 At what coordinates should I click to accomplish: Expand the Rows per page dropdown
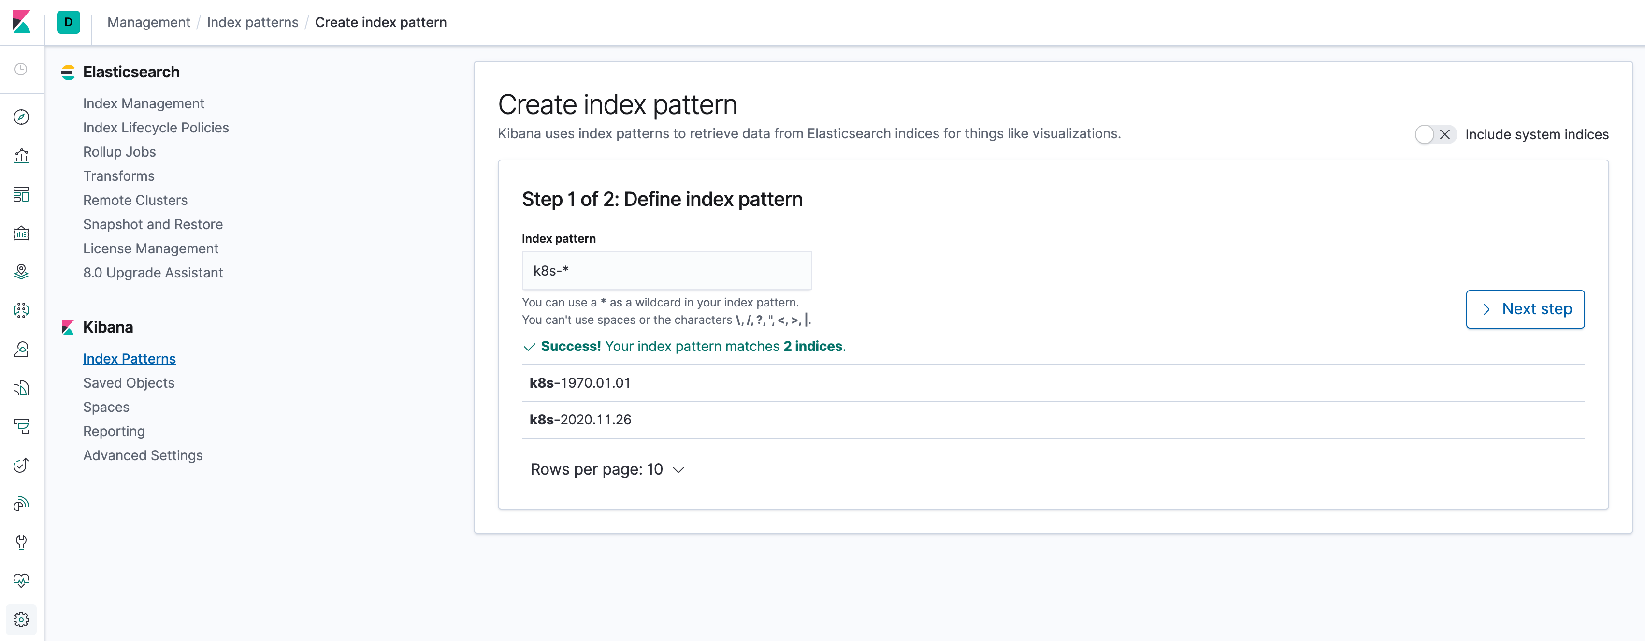[607, 470]
